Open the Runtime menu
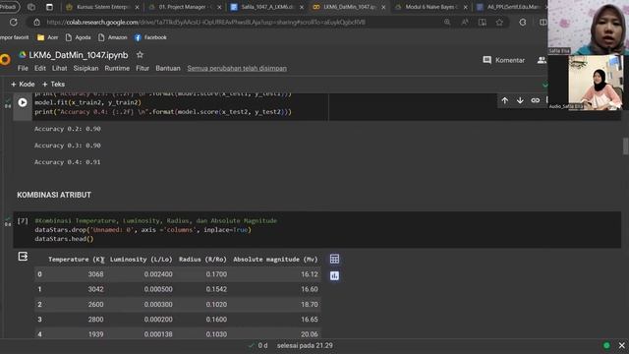 [x=117, y=68]
